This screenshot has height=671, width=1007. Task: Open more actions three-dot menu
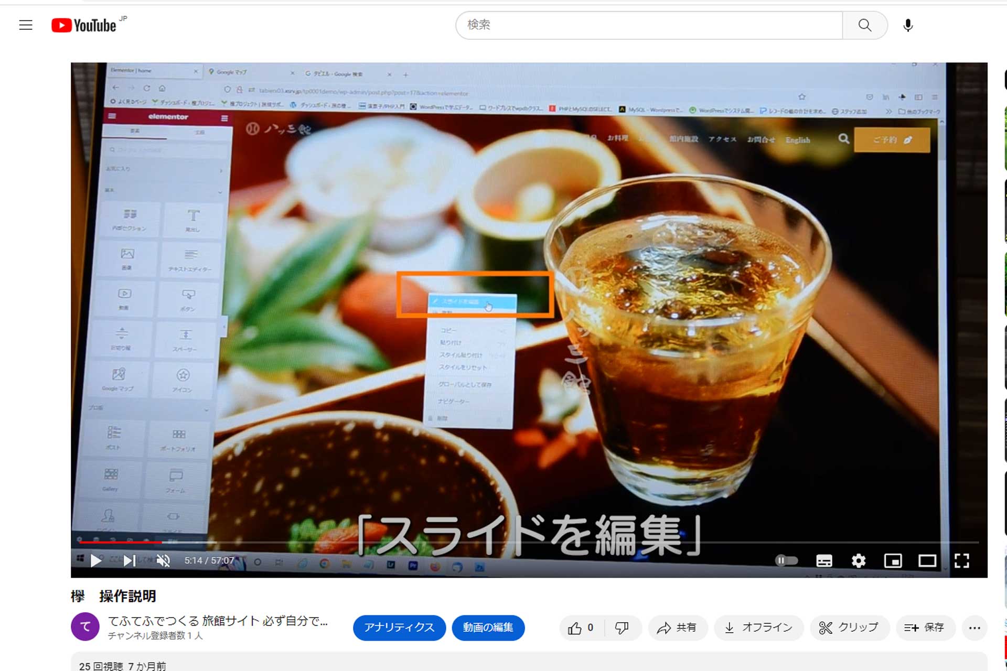974,627
